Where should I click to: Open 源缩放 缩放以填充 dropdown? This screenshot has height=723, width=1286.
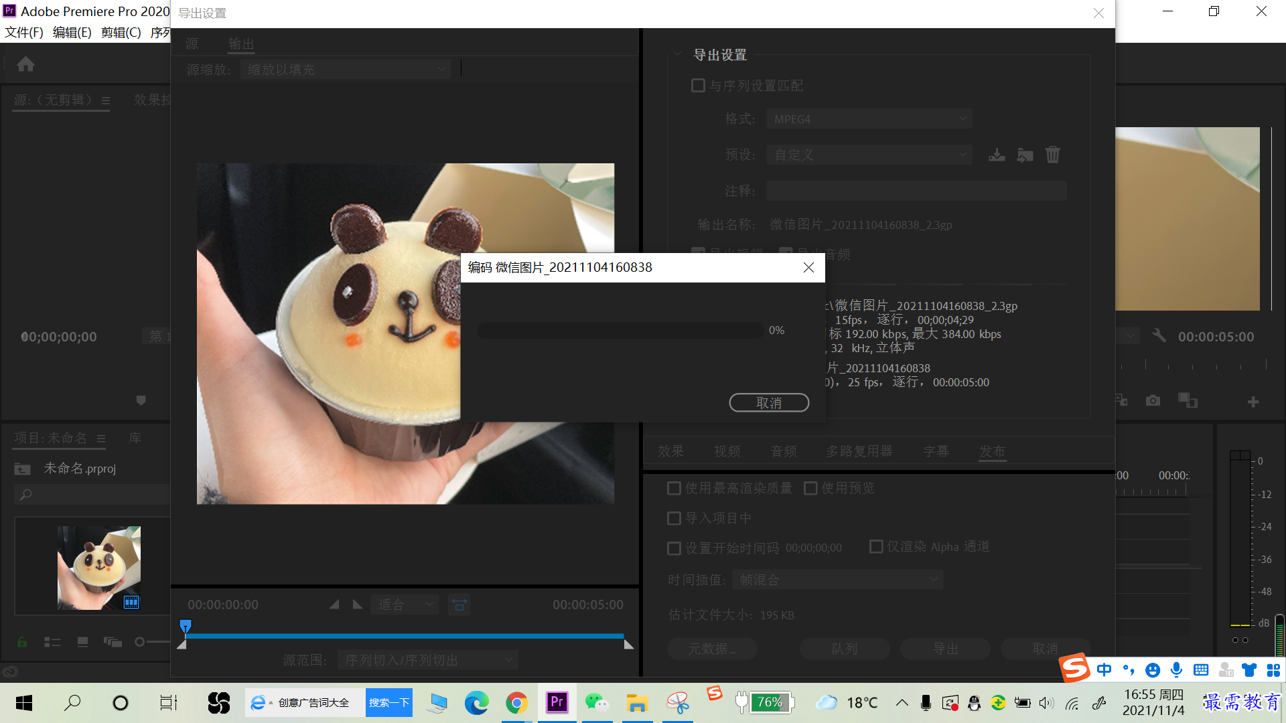[x=346, y=70]
